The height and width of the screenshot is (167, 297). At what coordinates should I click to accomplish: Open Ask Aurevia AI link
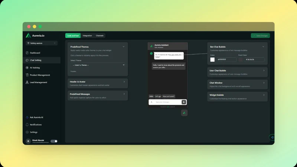pos(36,117)
